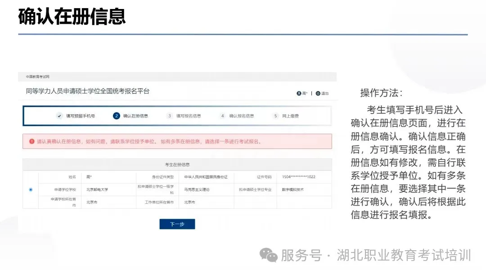Click the 拟申请硕士学位专业 label
This screenshot has width=486, height=270.
click(255, 189)
